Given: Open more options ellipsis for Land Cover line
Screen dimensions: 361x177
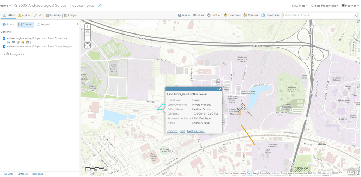Looking at the screenshot, I should pos(34,42).
